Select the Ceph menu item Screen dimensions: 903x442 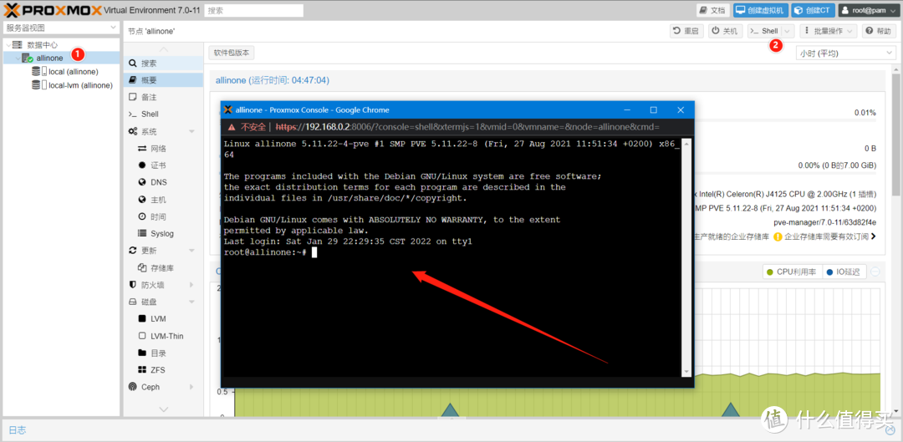click(x=163, y=388)
